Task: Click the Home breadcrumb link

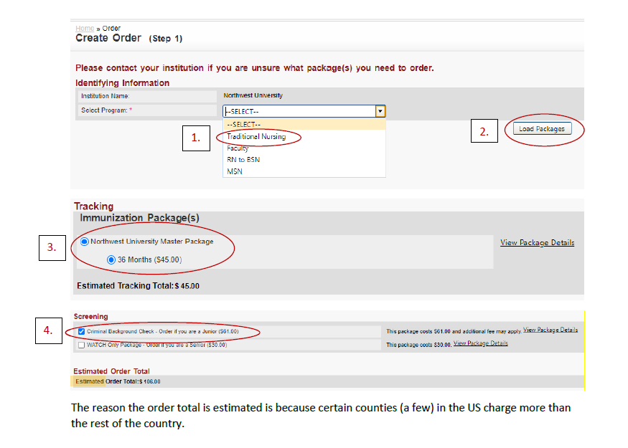Action: point(85,28)
